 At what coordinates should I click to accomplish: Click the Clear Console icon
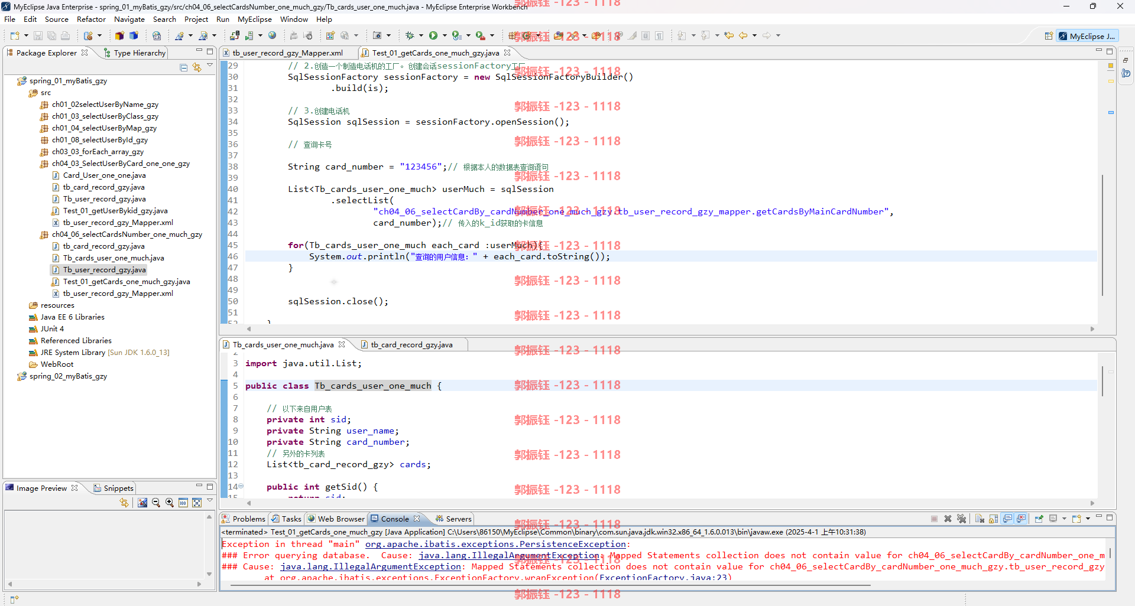980,519
